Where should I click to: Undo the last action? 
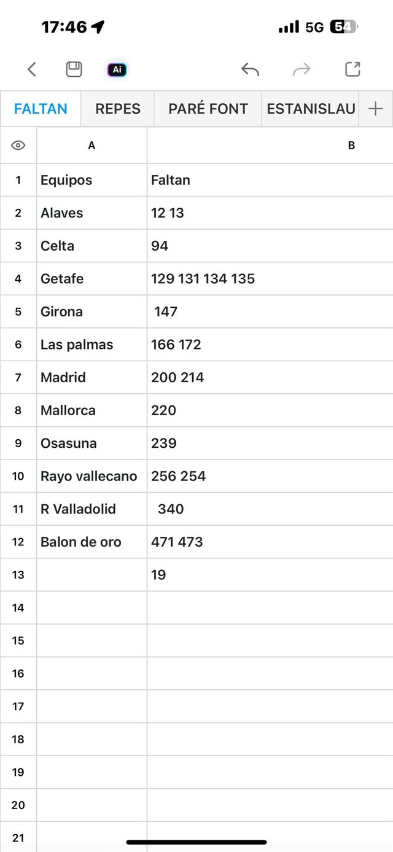pyautogui.click(x=250, y=69)
